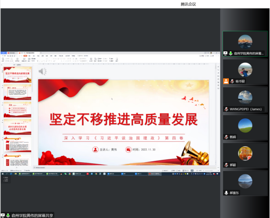Click the 宿州学院黄伟的屏幕共享 label at bottom left
Screen dimensions: 270x218
32,216
